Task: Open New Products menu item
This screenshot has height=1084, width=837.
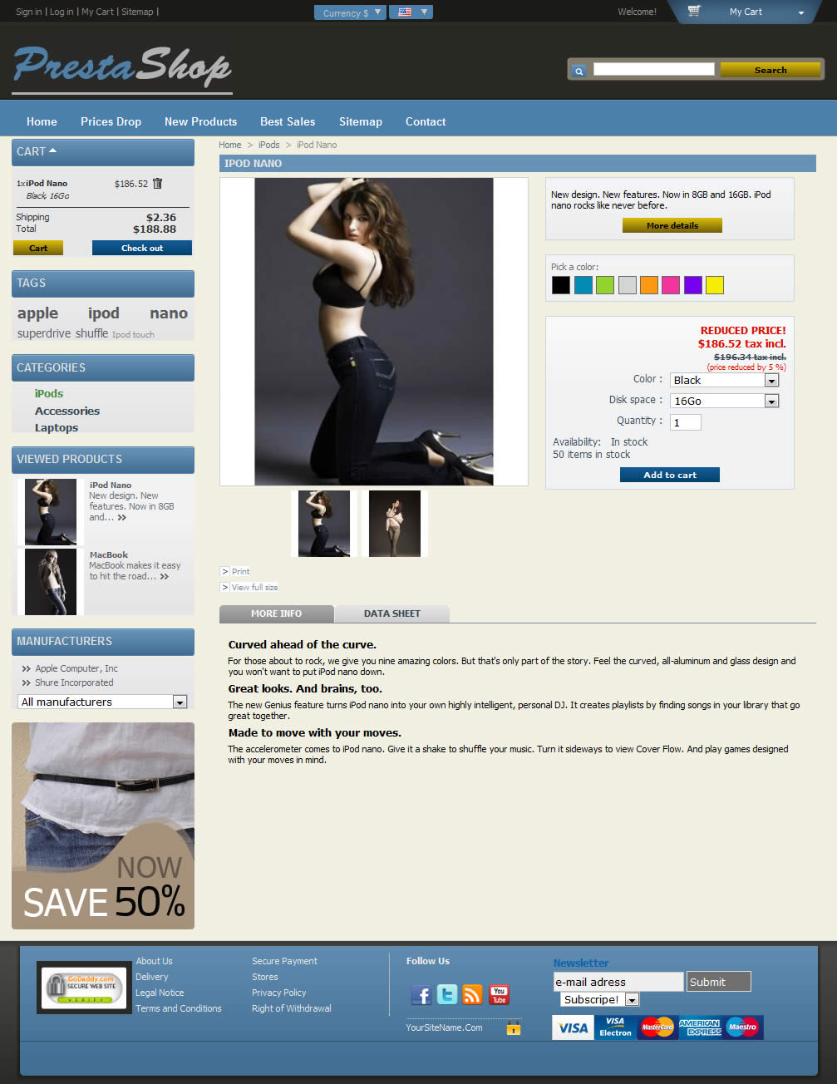Action: (200, 121)
